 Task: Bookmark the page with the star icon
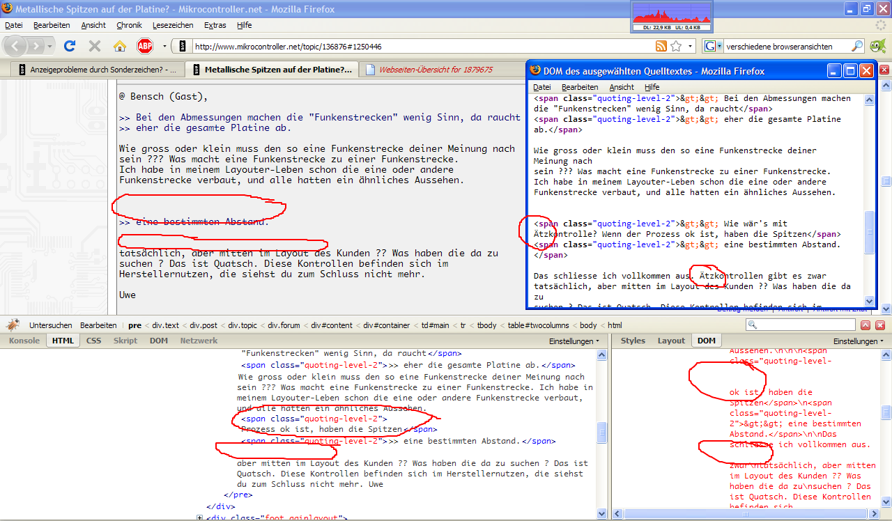point(676,47)
